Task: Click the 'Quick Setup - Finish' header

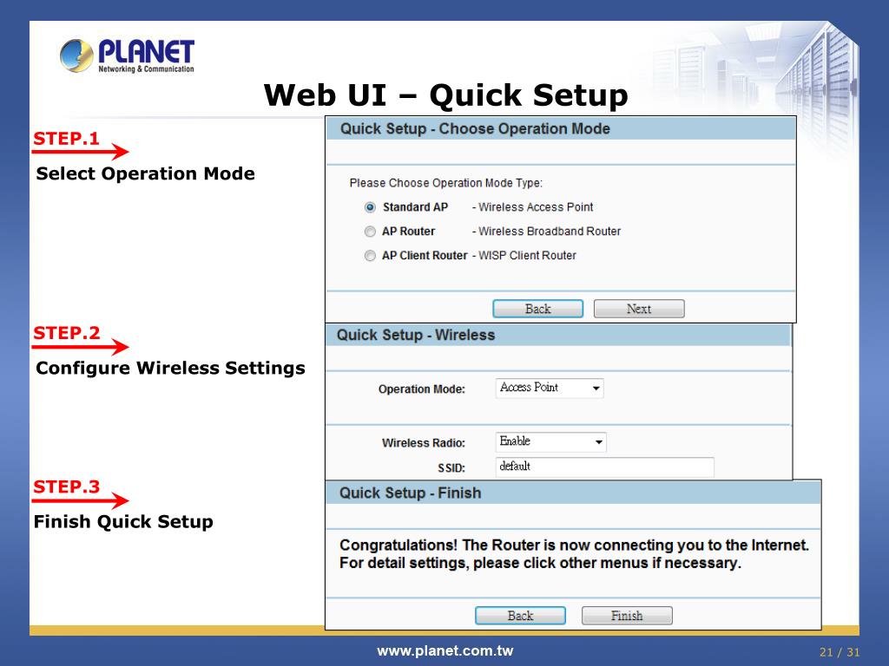Action: click(x=410, y=493)
